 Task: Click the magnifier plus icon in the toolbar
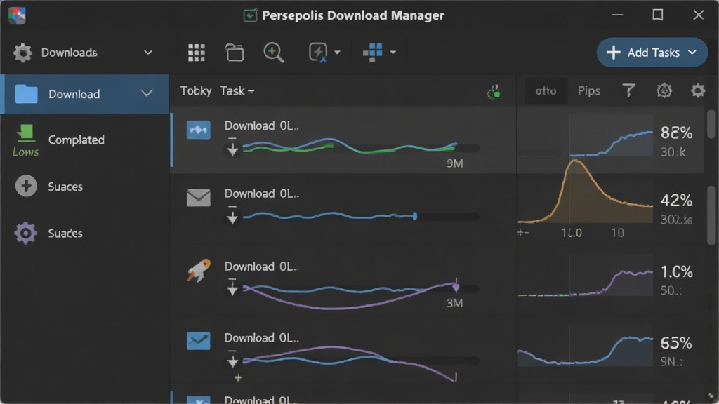point(274,53)
